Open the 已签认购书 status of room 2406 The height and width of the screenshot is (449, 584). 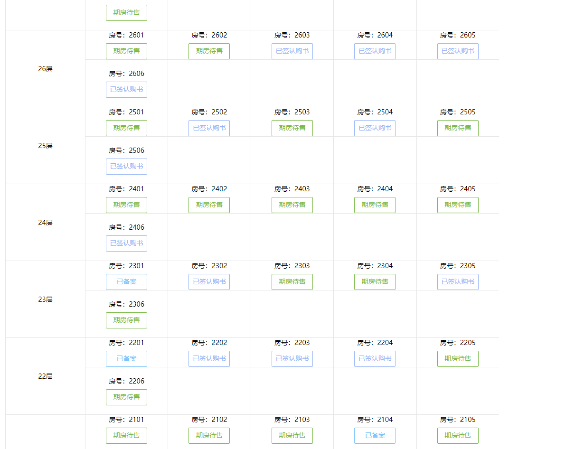[126, 243]
